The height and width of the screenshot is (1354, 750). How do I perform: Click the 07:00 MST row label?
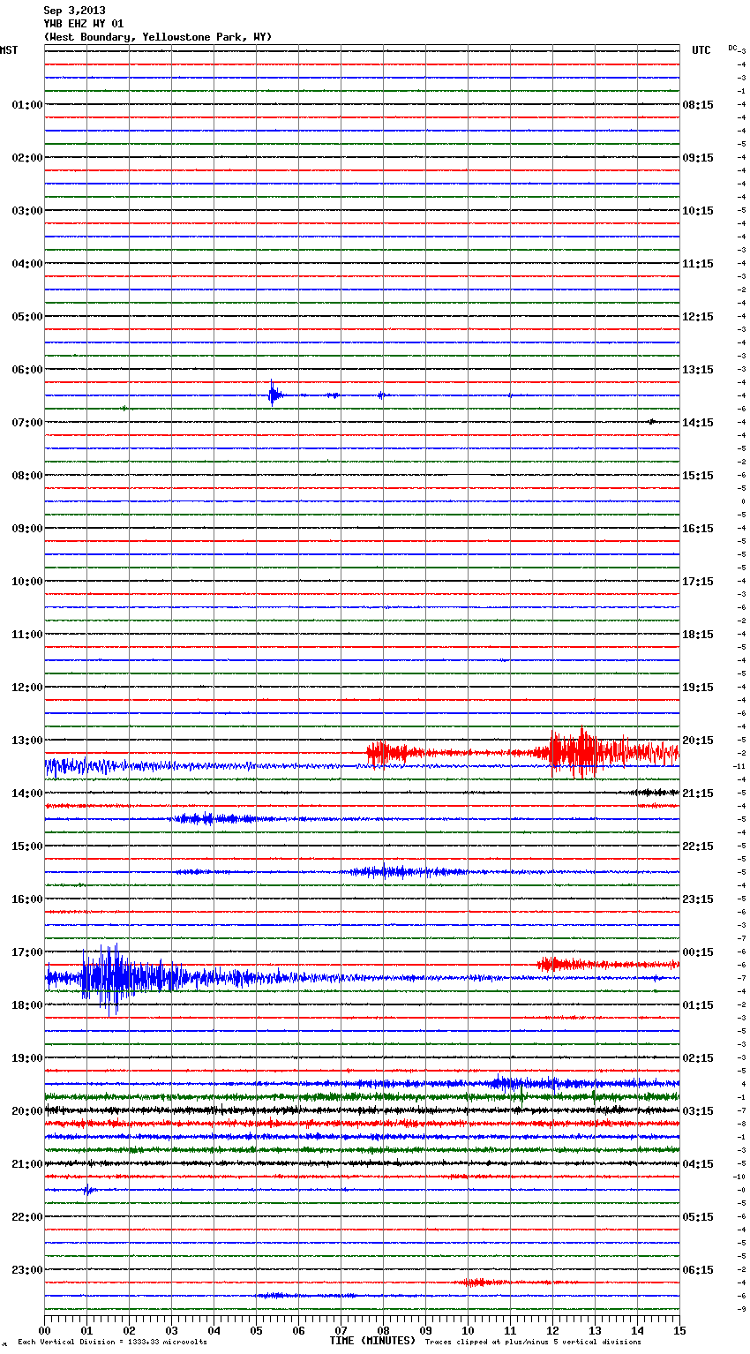coord(27,423)
